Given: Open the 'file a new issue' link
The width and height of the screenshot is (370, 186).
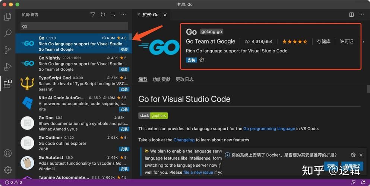Looking at the screenshot, I should (x=198, y=172).
